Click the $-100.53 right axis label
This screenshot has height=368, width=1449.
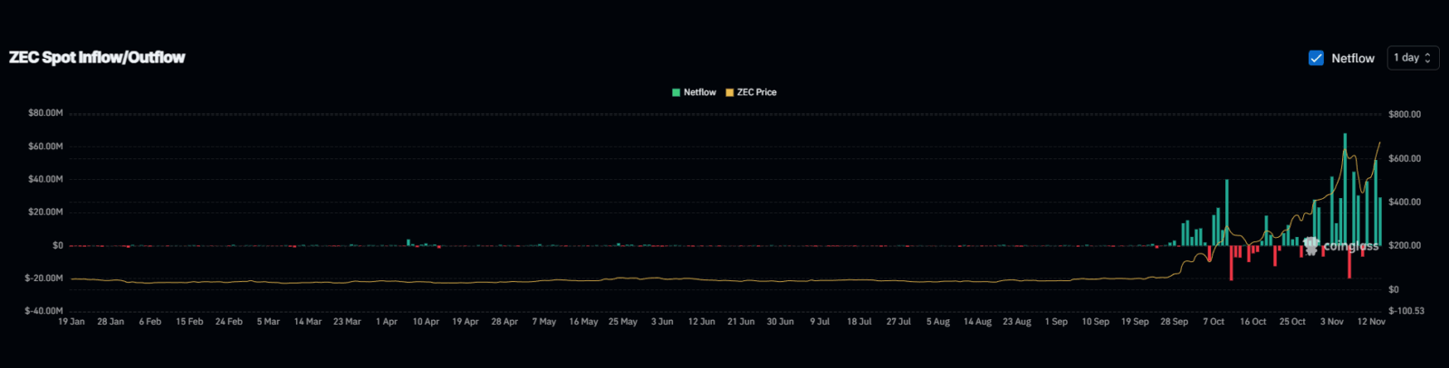pos(1406,311)
